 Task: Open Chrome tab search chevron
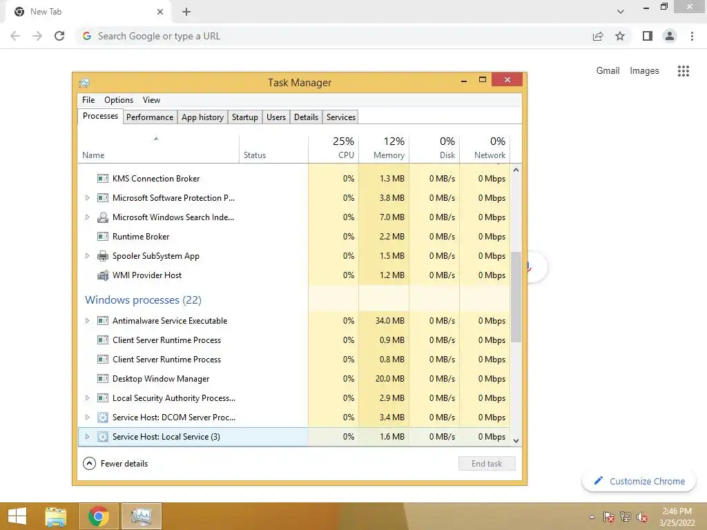[621, 12]
